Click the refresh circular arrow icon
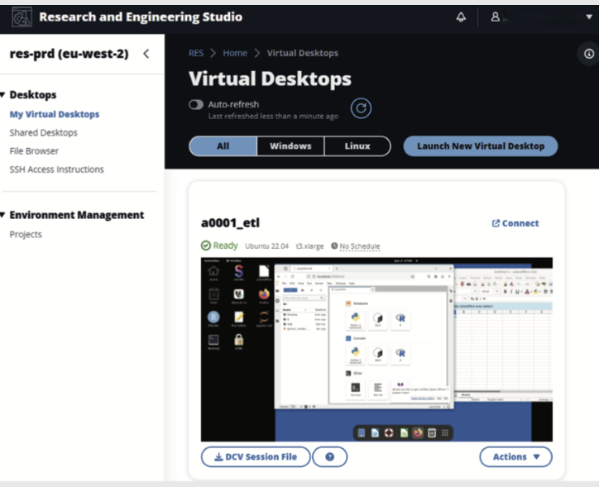Image resolution: width=599 pixels, height=487 pixels. tap(360, 108)
